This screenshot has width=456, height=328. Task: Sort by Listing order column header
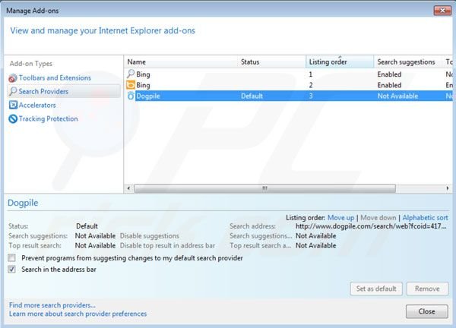[x=340, y=62]
